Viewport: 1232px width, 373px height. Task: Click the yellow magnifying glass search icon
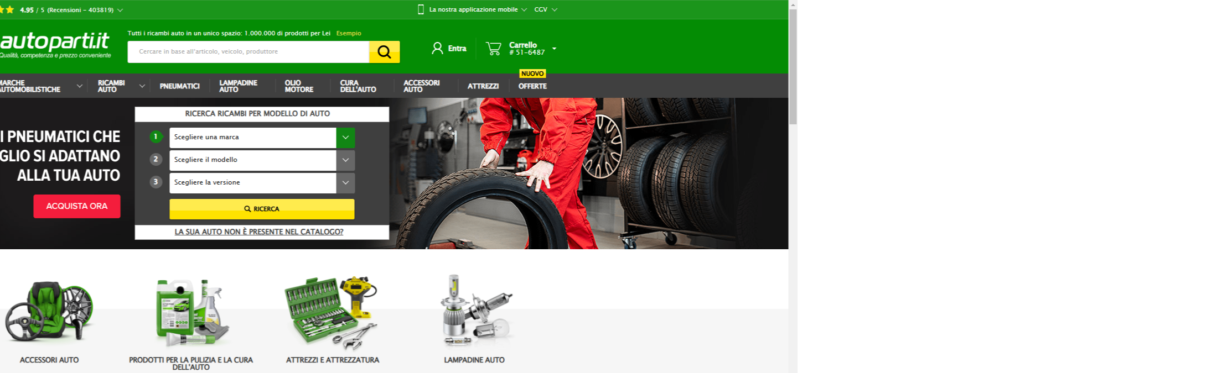[x=384, y=52]
